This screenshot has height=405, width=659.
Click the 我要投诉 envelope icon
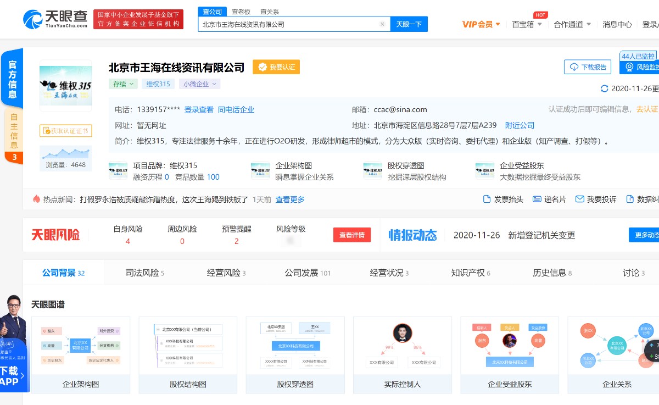pos(579,199)
